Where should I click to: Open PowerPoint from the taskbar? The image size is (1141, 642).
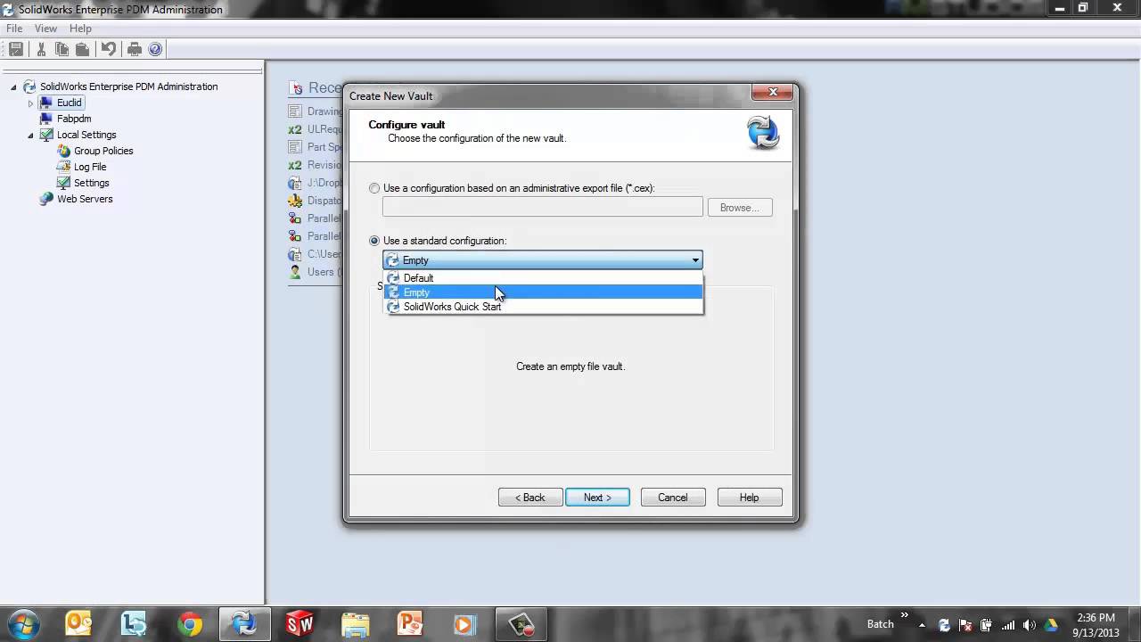pos(409,624)
